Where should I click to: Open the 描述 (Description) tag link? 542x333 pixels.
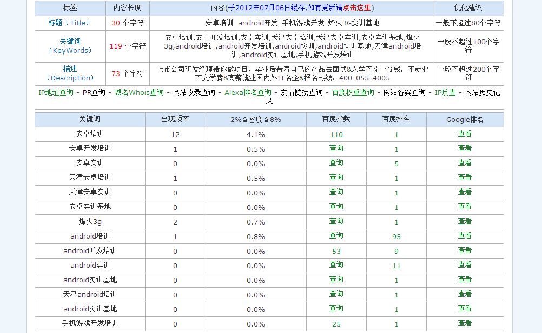70,73
